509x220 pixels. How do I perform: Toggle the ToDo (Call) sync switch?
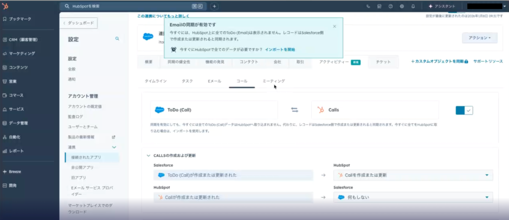pyautogui.click(x=464, y=110)
